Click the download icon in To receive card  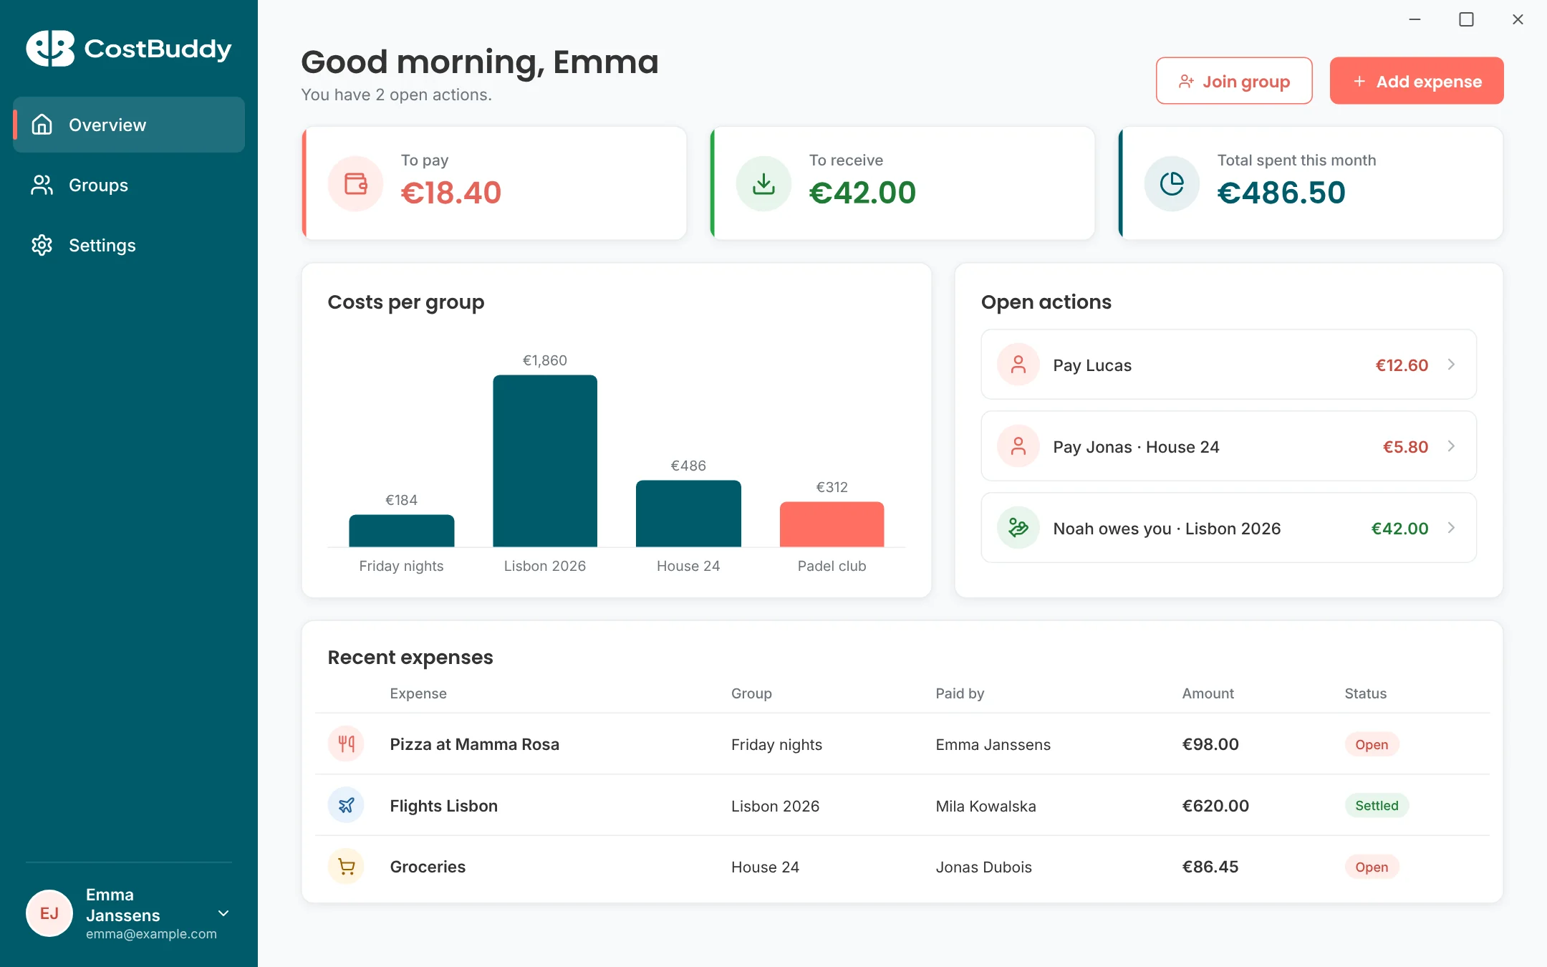click(x=764, y=183)
